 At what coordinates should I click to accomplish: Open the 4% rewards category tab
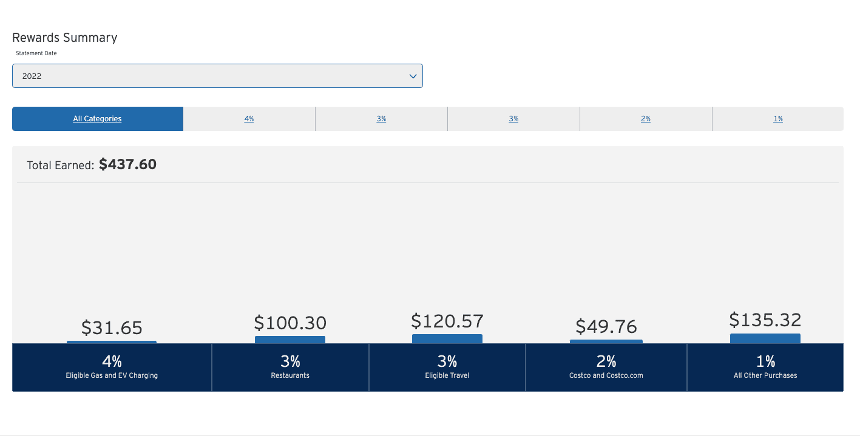click(249, 118)
